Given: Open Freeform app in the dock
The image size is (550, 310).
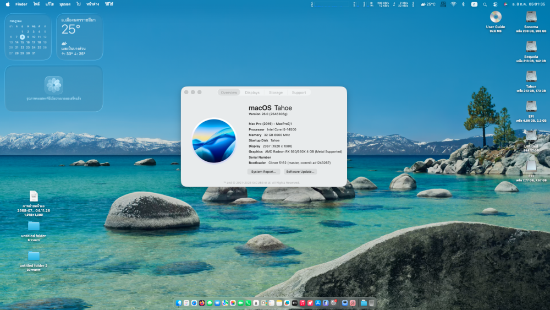Looking at the screenshot, I should tap(287, 303).
